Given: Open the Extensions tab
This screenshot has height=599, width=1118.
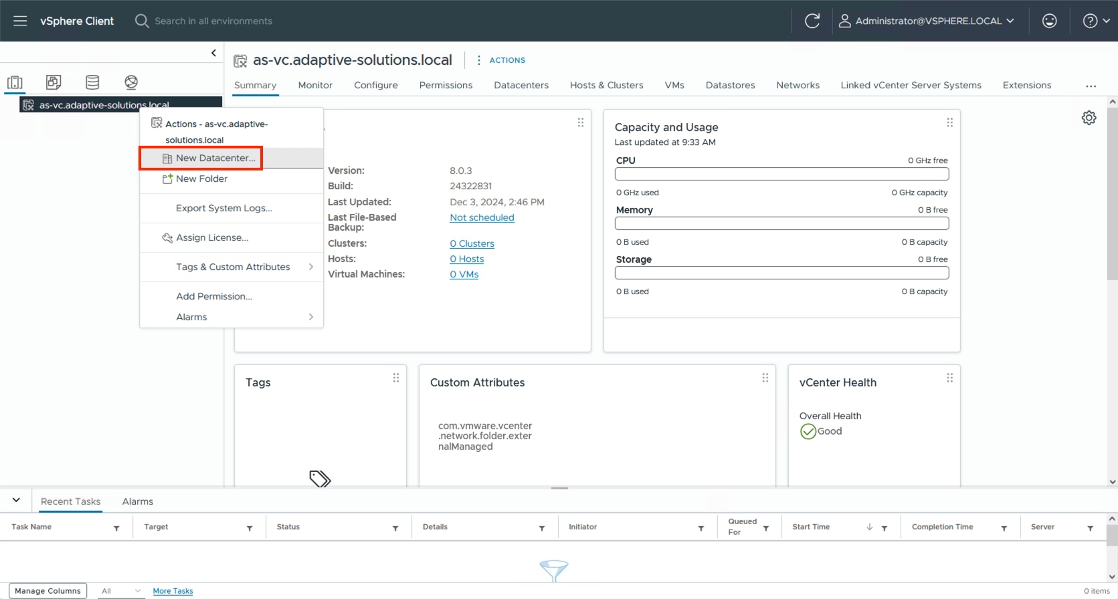Looking at the screenshot, I should click(x=1027, y=85).
